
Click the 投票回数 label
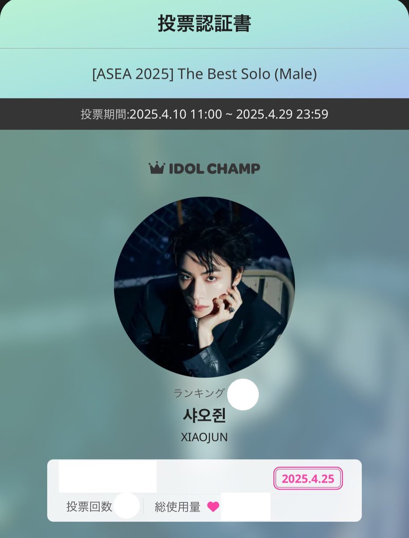click(x=89, y=507)
